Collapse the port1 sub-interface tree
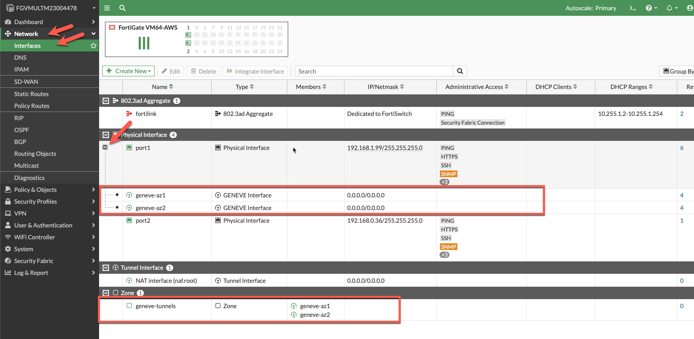 coord(105,147)
